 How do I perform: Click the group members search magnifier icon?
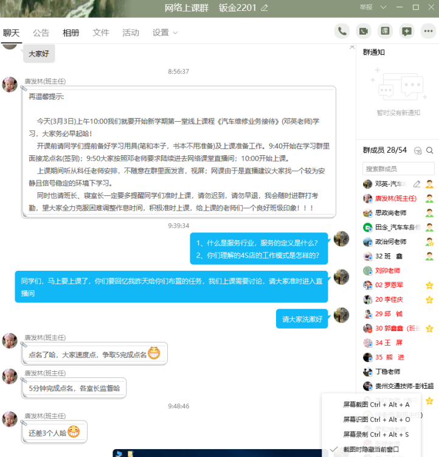tap(430, 150)
